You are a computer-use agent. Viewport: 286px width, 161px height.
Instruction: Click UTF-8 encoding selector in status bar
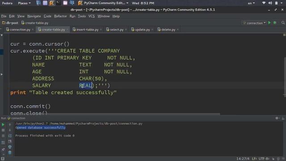(264, 159)
